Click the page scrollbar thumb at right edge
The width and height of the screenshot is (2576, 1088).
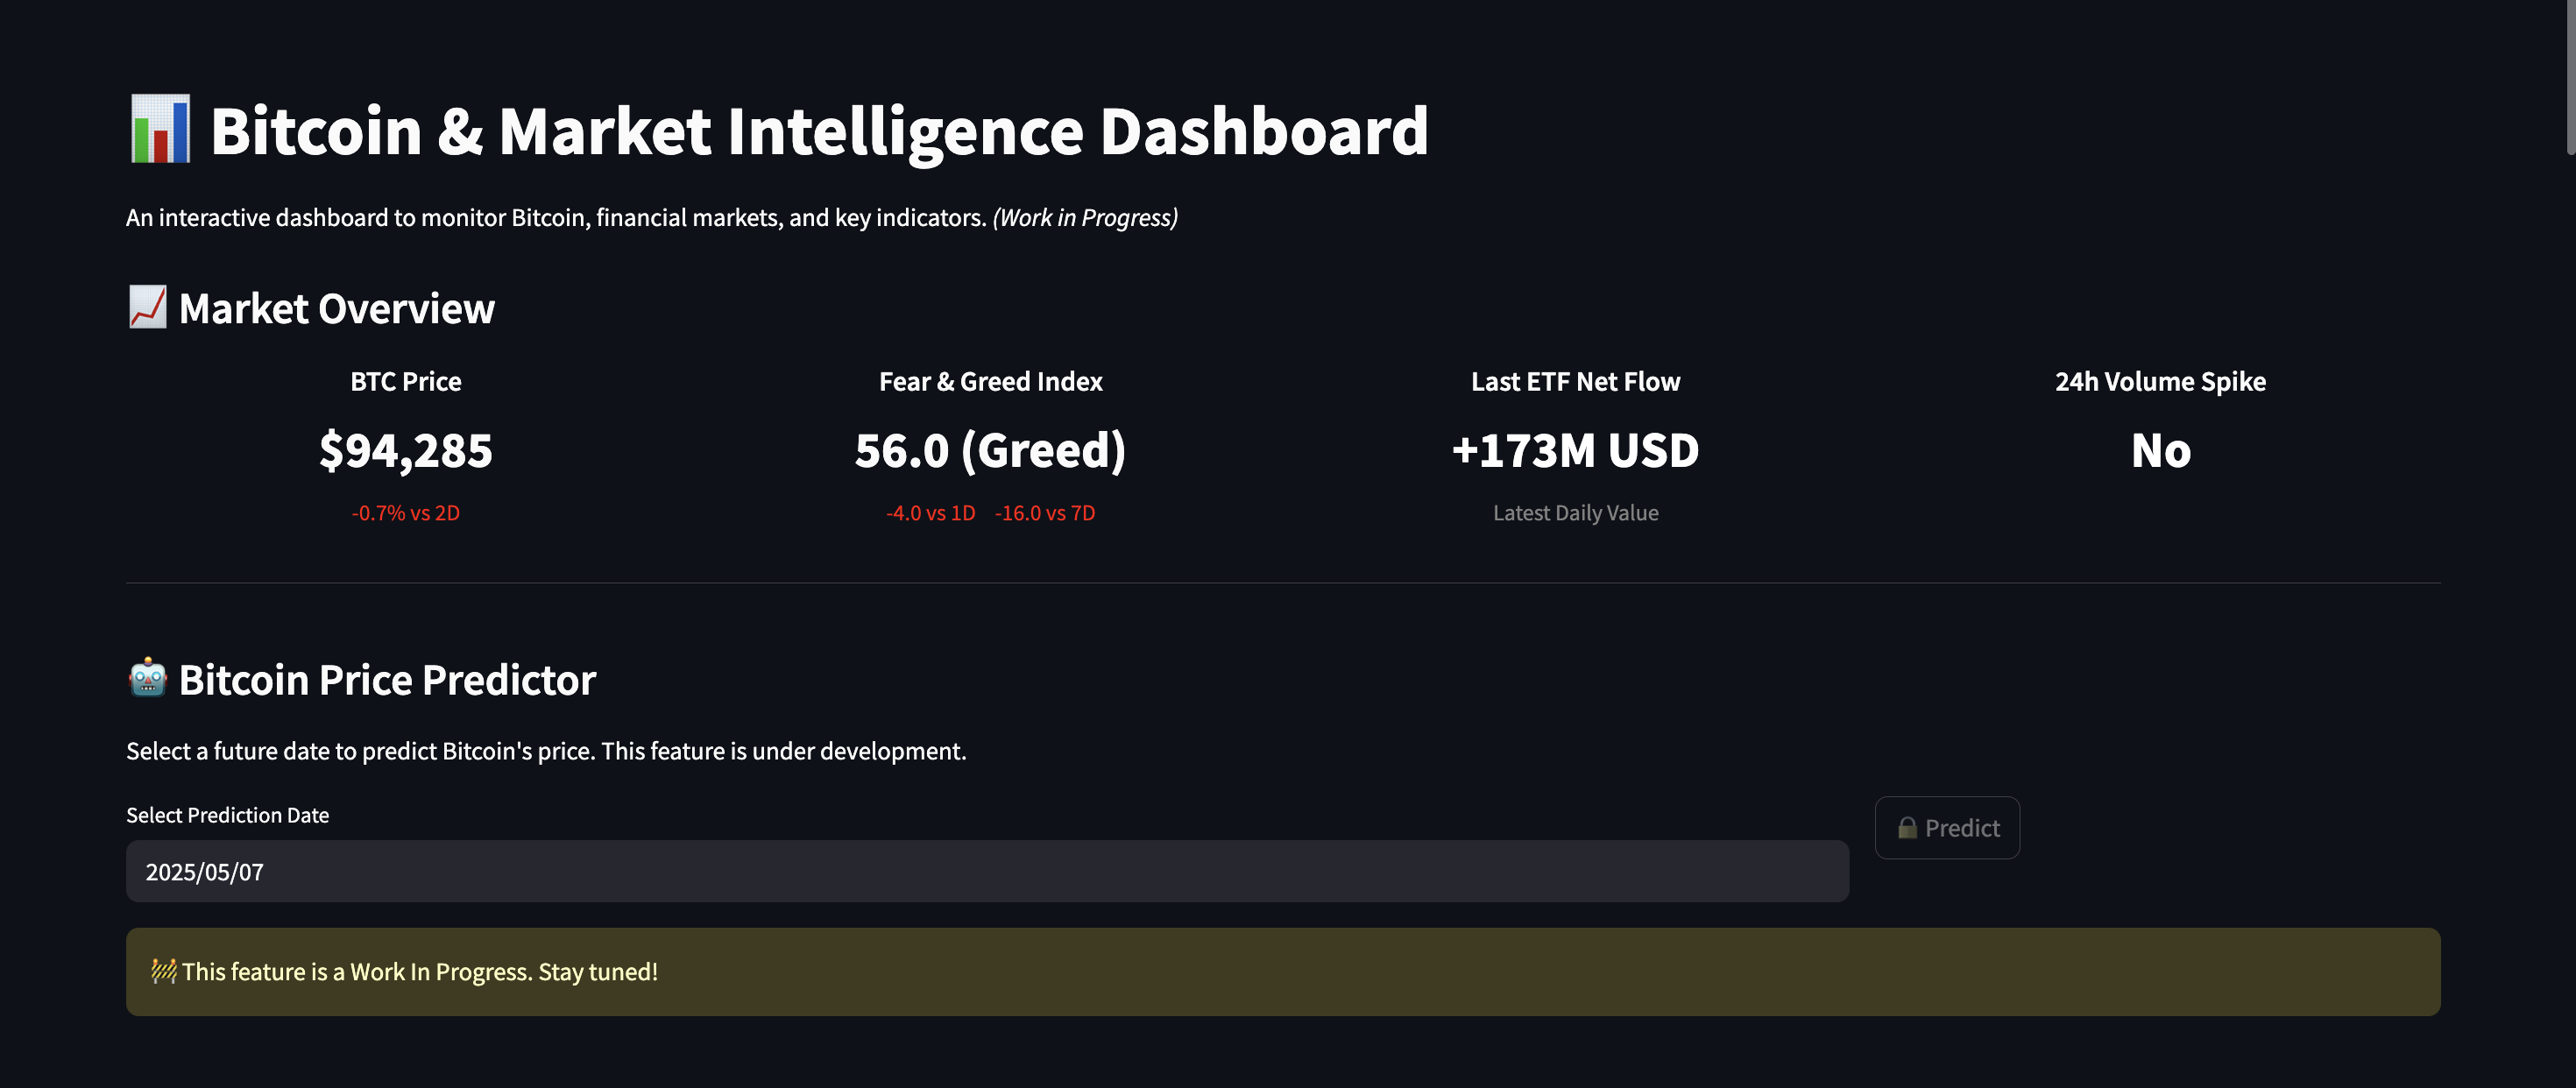[2570, 78]
